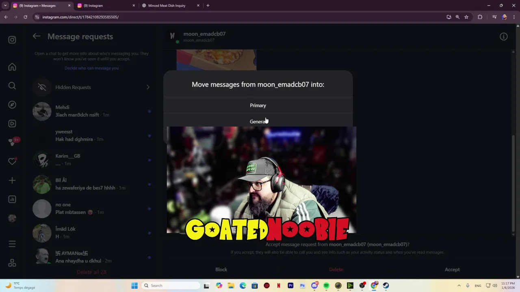
Task: Switch to the Instagram Messages tab
Action: point(41,6)
